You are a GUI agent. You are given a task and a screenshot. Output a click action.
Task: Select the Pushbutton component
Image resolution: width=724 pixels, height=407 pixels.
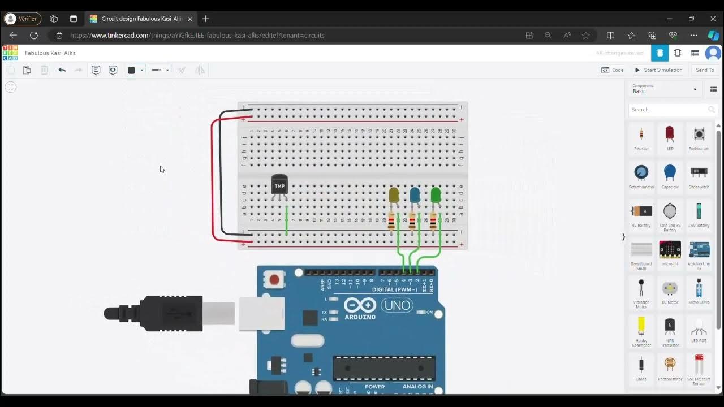[x=699, y=137]
